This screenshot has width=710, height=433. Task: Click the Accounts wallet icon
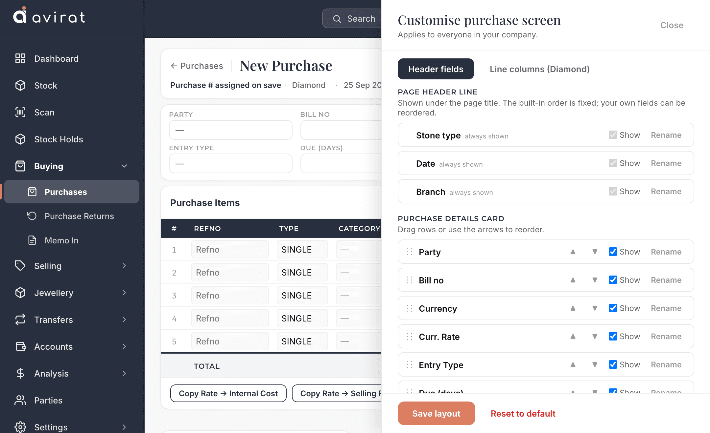20,347
